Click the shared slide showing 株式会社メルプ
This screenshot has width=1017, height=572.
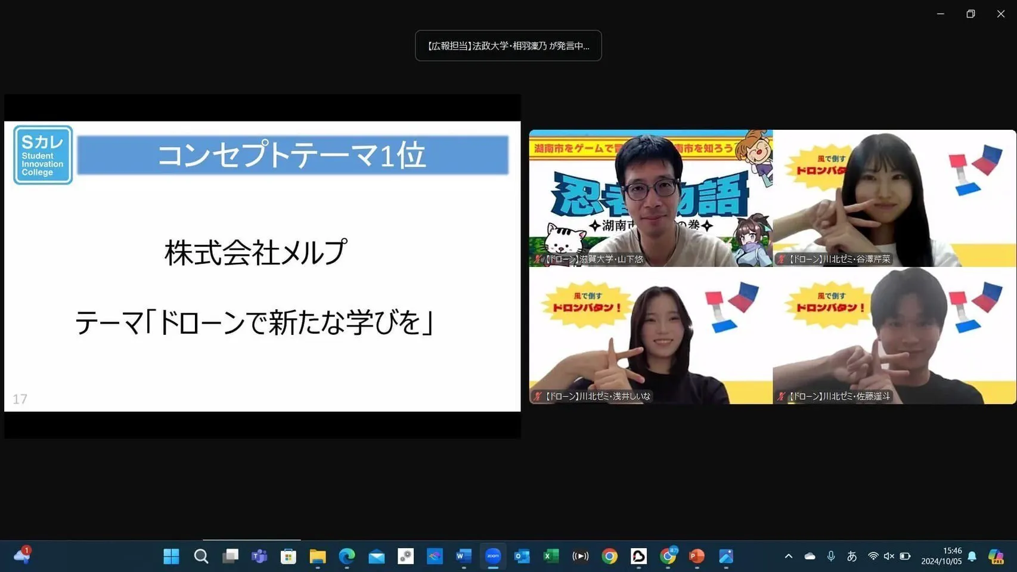(x=262, y=266)
